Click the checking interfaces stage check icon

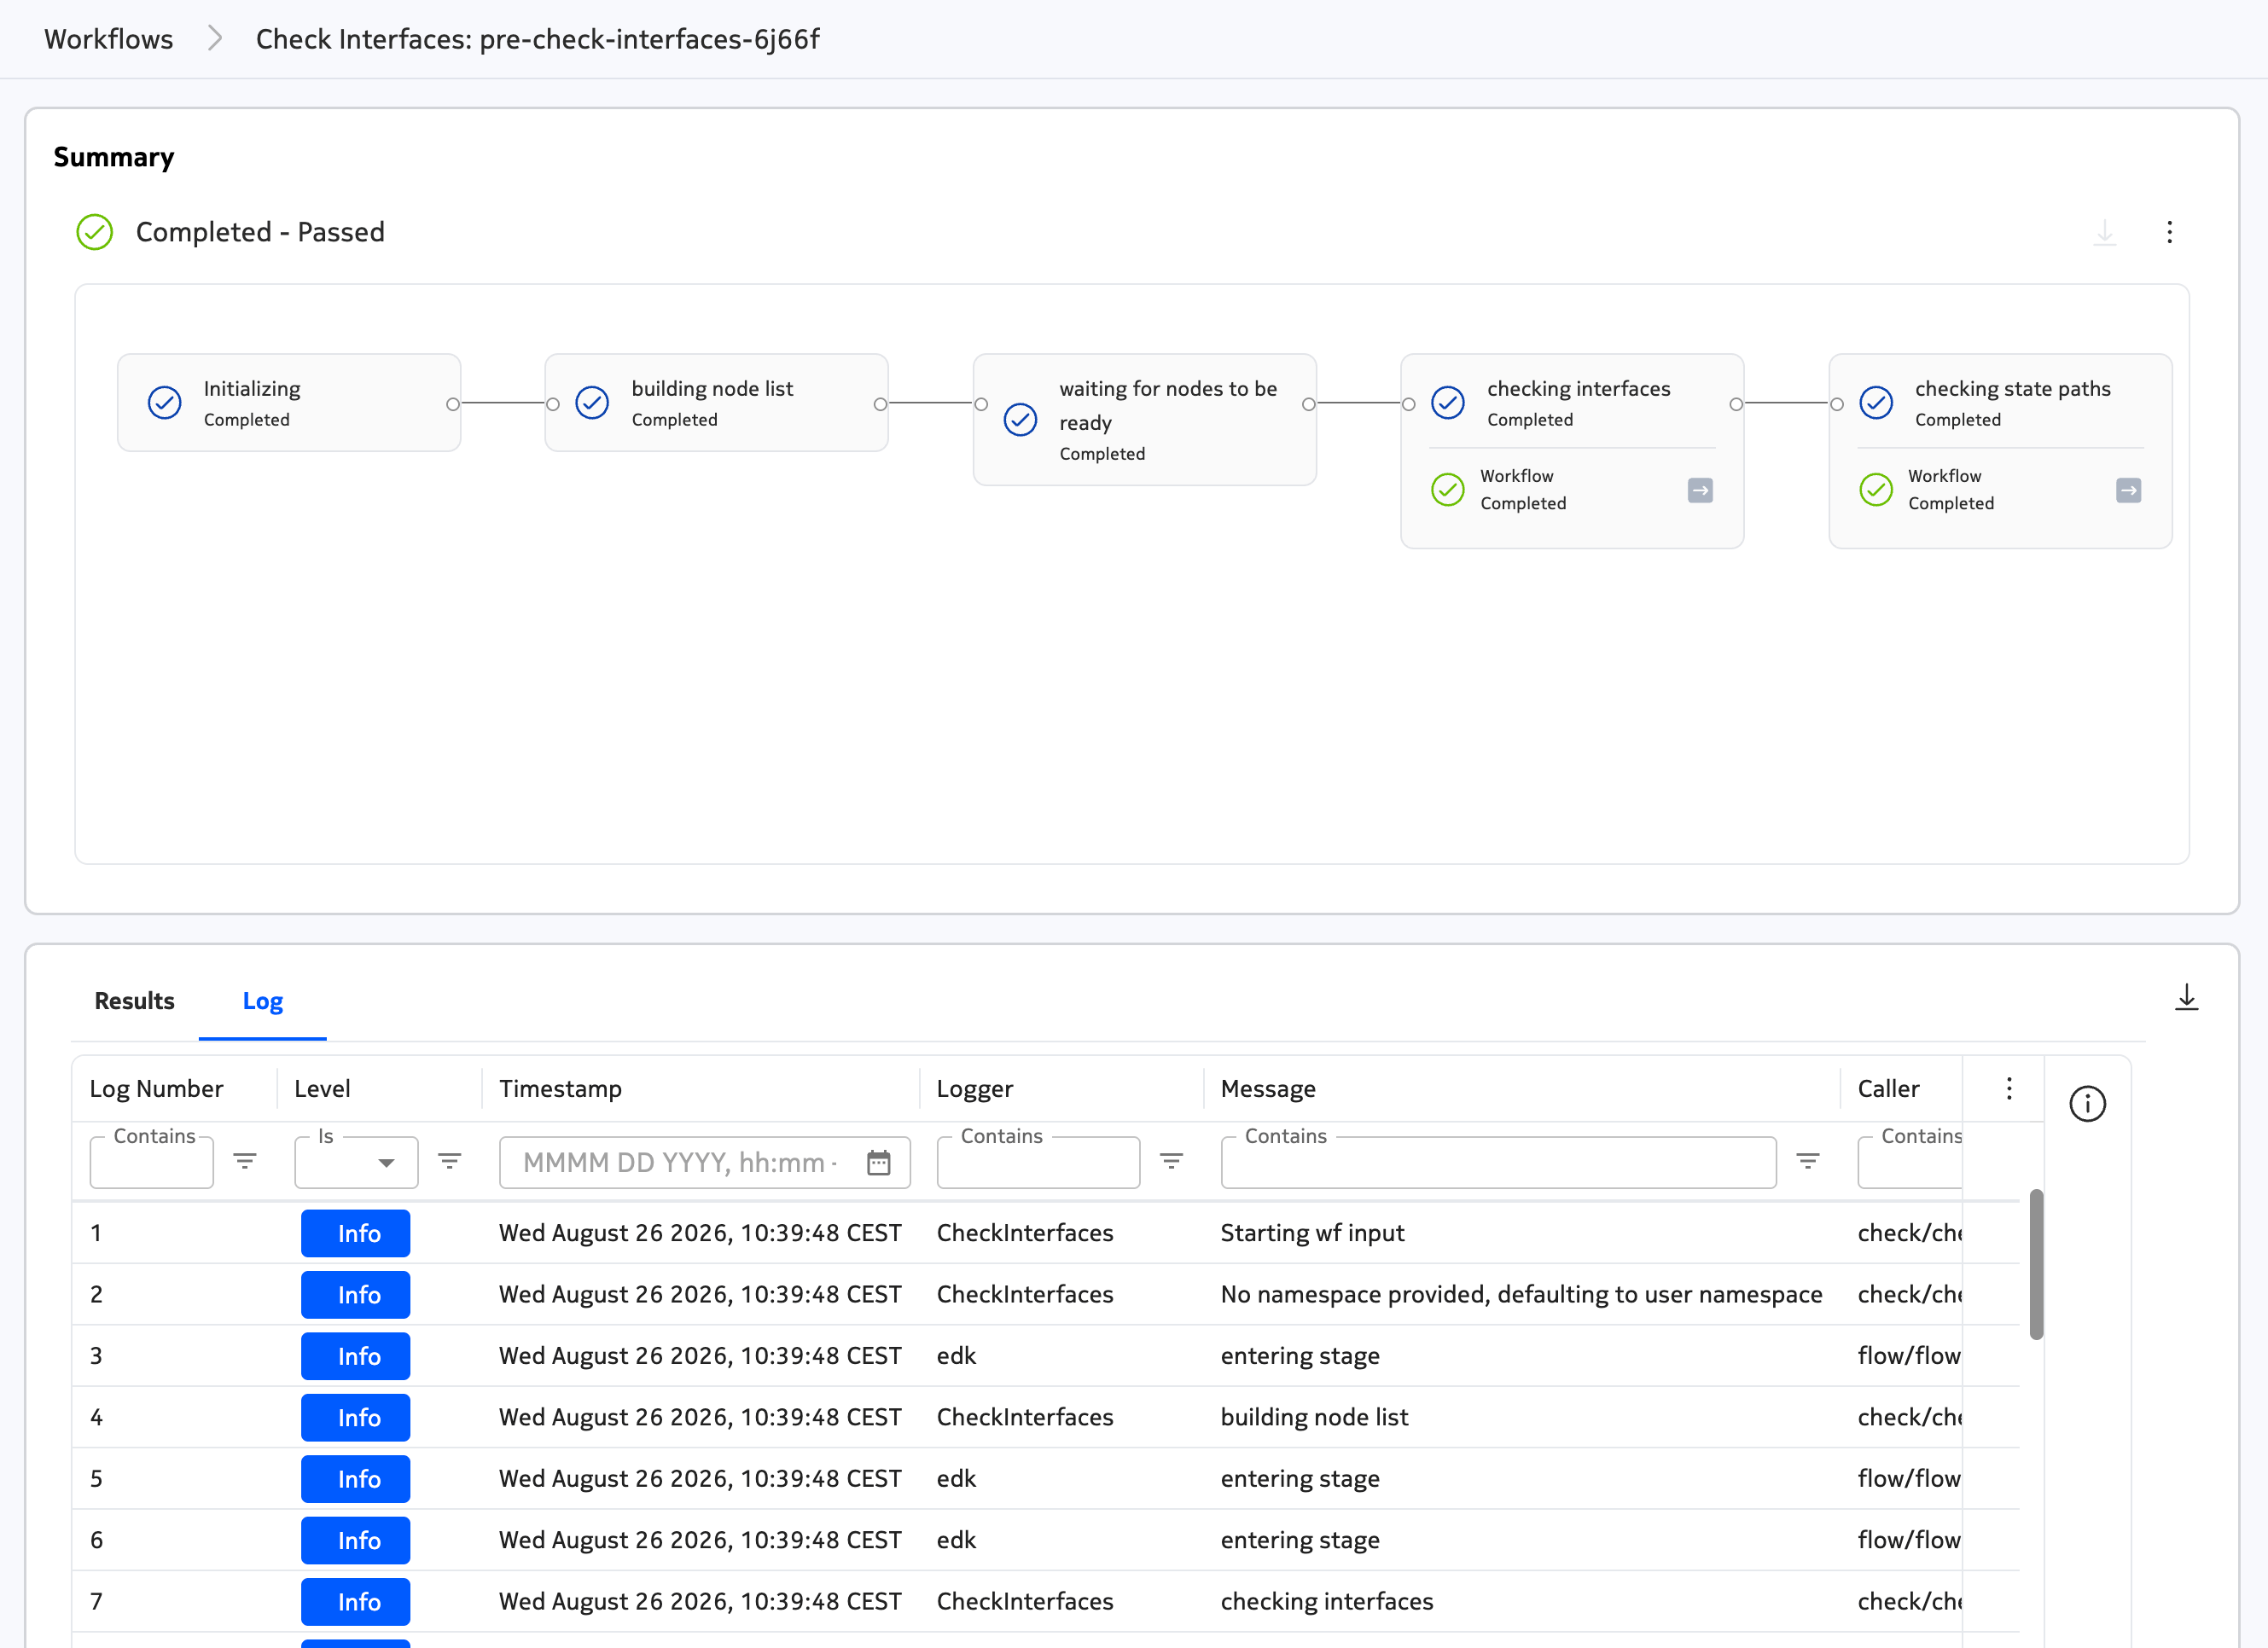[1447, 403]
